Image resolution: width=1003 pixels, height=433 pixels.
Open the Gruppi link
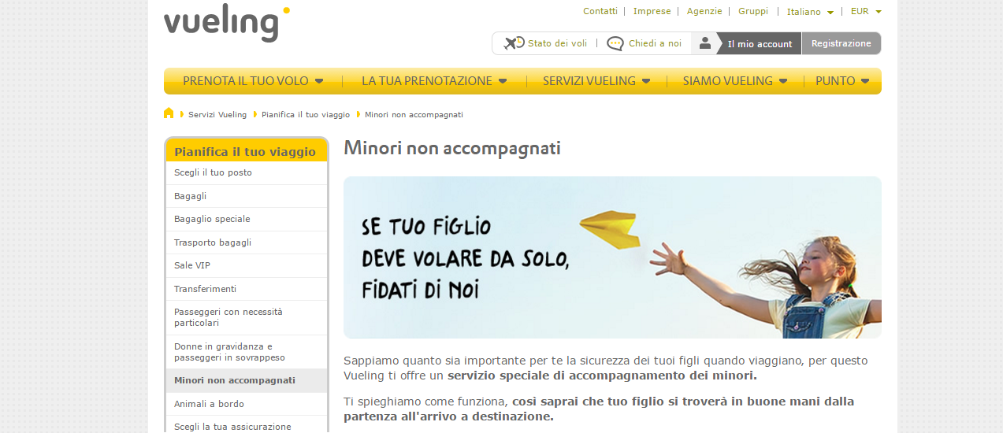pyautogui.click(x=753, y=11)
